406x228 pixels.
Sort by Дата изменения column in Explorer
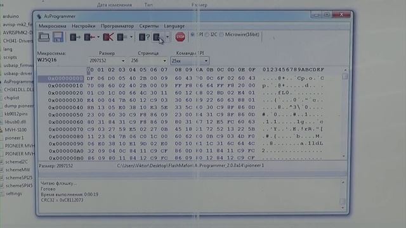pos(114,5)
